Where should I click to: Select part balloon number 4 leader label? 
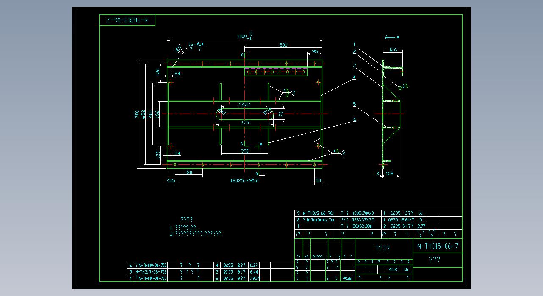coord(354,77)
